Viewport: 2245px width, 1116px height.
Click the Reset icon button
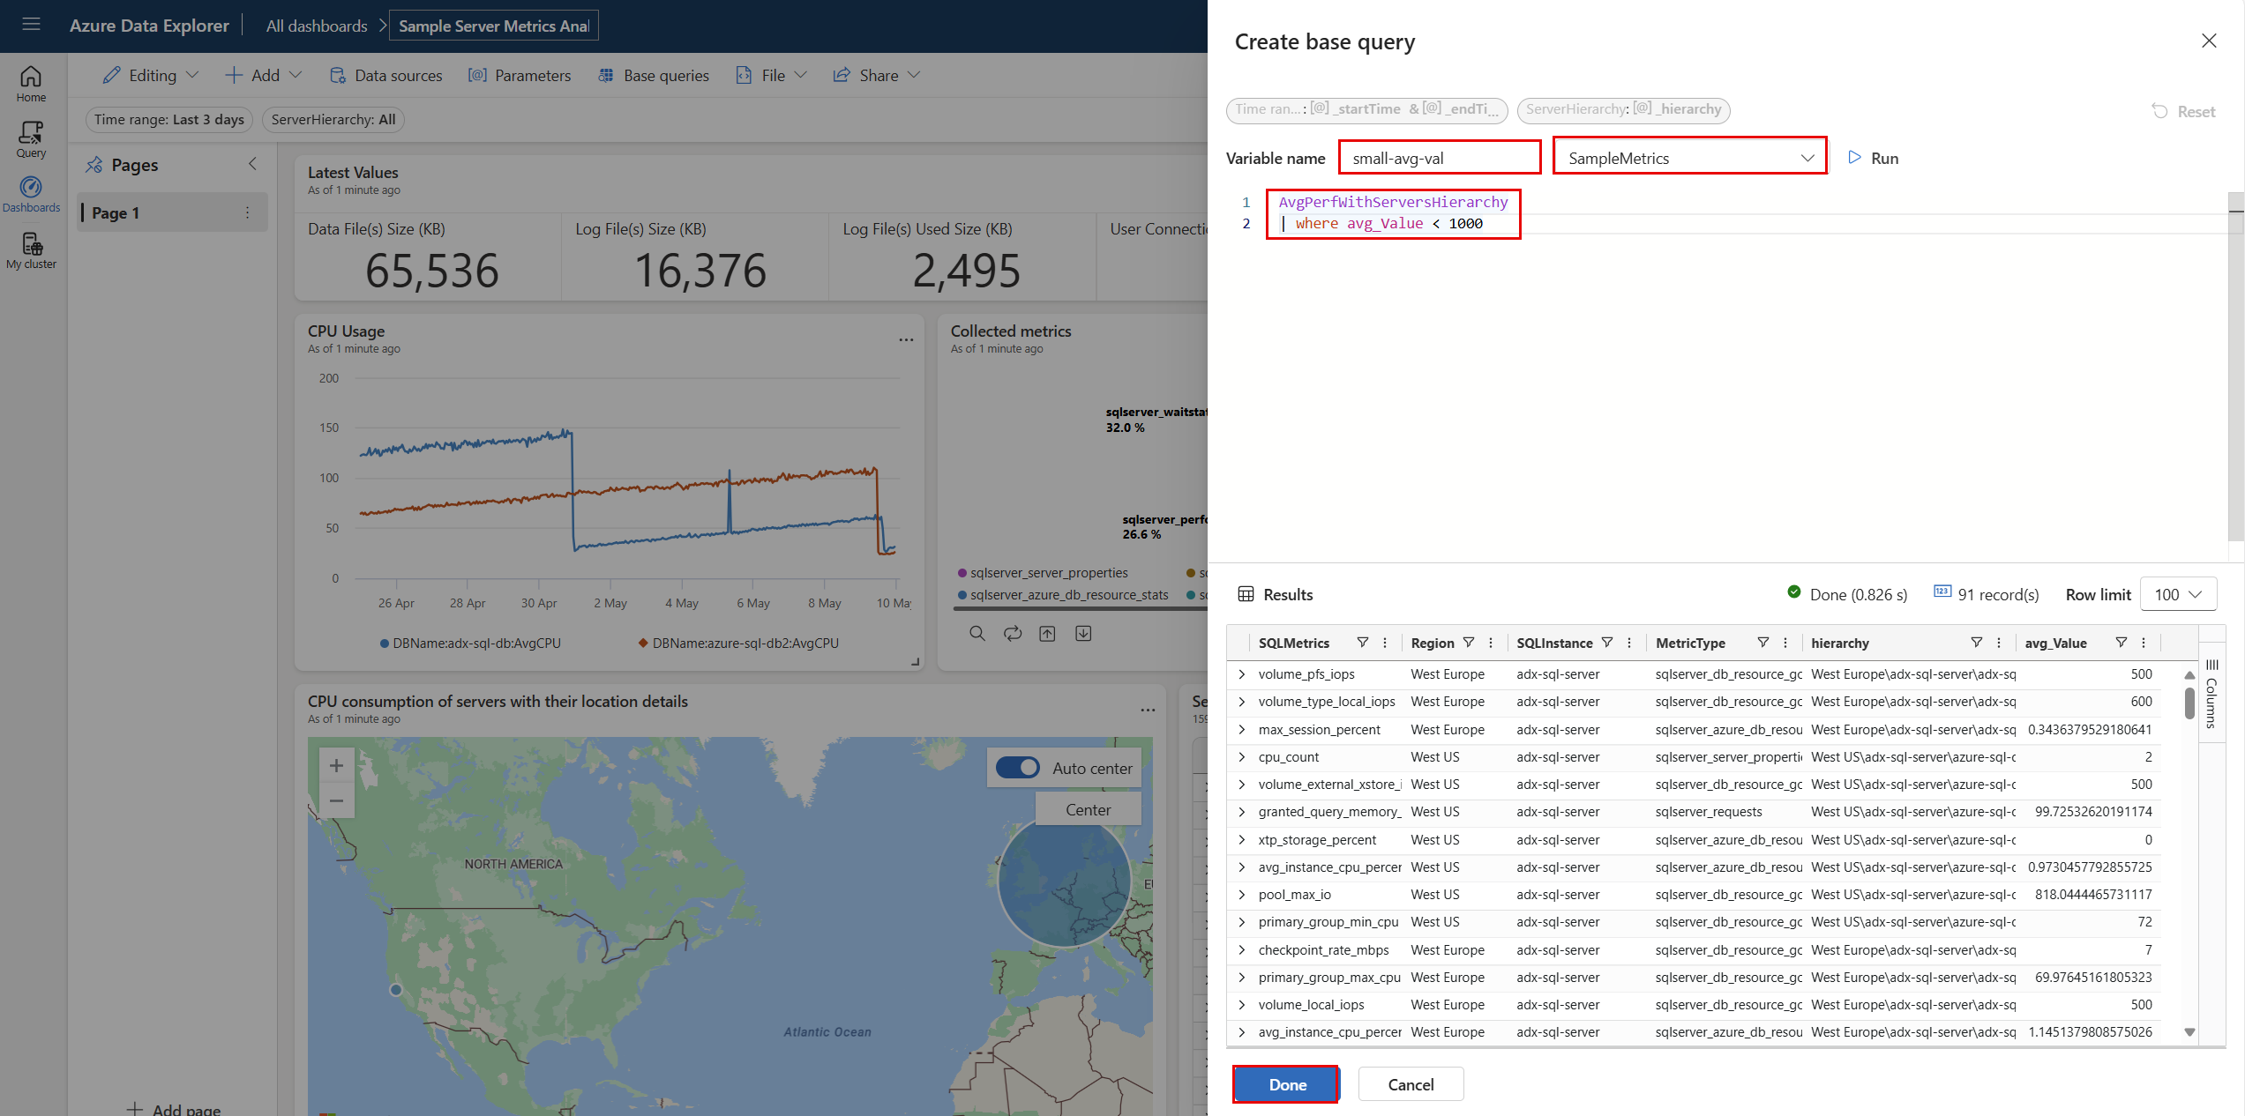point(2160,111)
